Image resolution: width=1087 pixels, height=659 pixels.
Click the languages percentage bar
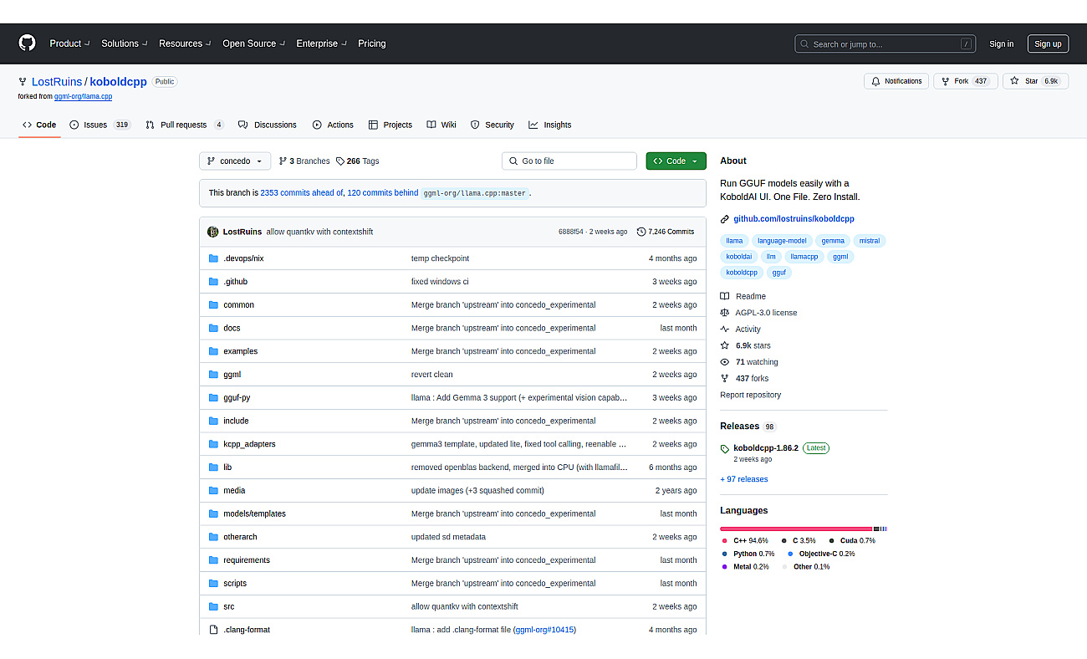804,529
